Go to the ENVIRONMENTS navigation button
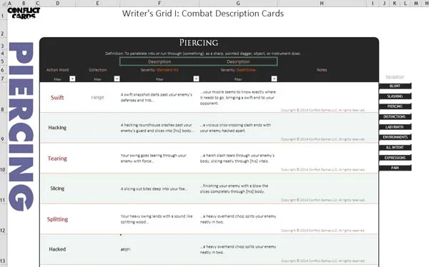429x267 pixels. click(x=395, y=137)
